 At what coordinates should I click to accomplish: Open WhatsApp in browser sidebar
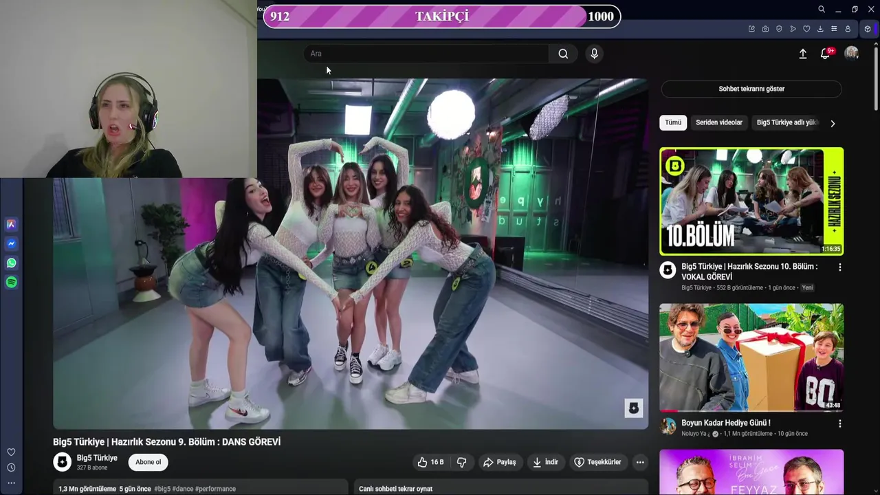(x=11, y=263)
